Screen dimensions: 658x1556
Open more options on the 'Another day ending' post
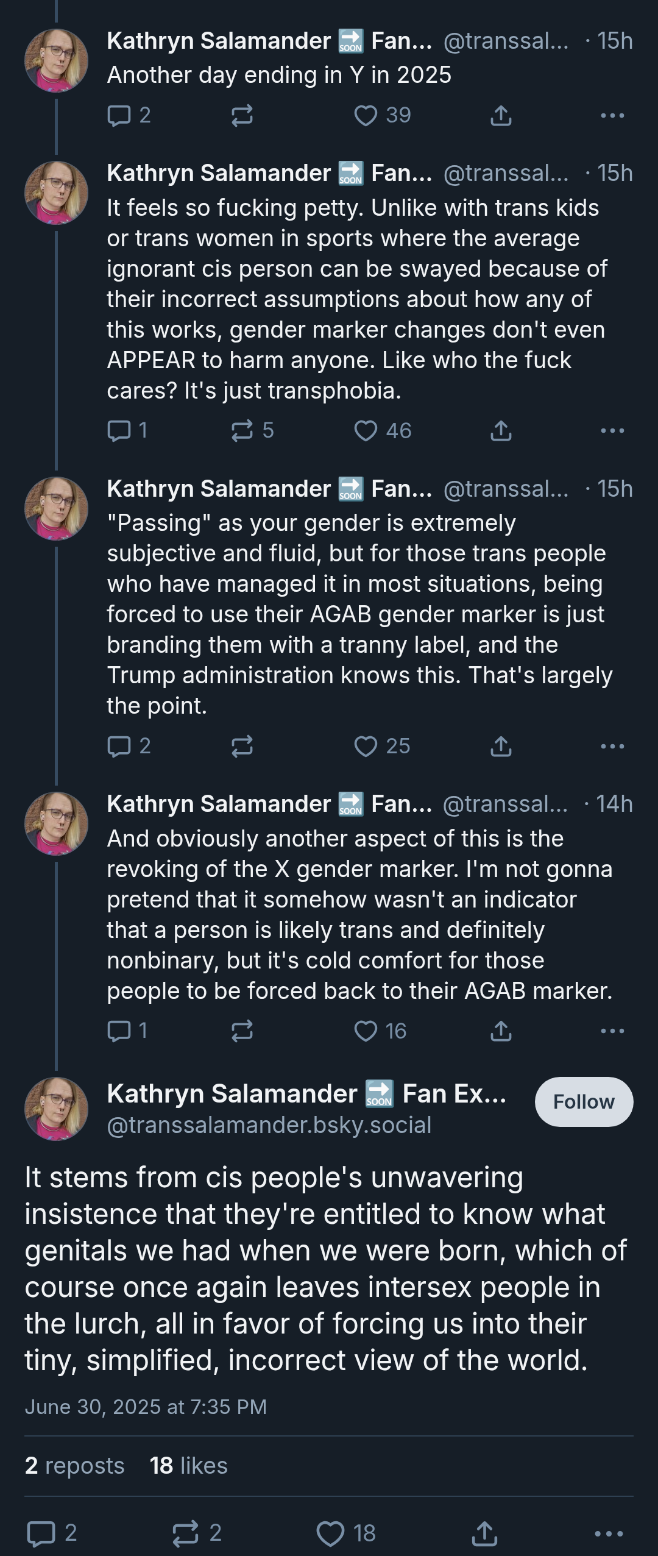612,115
